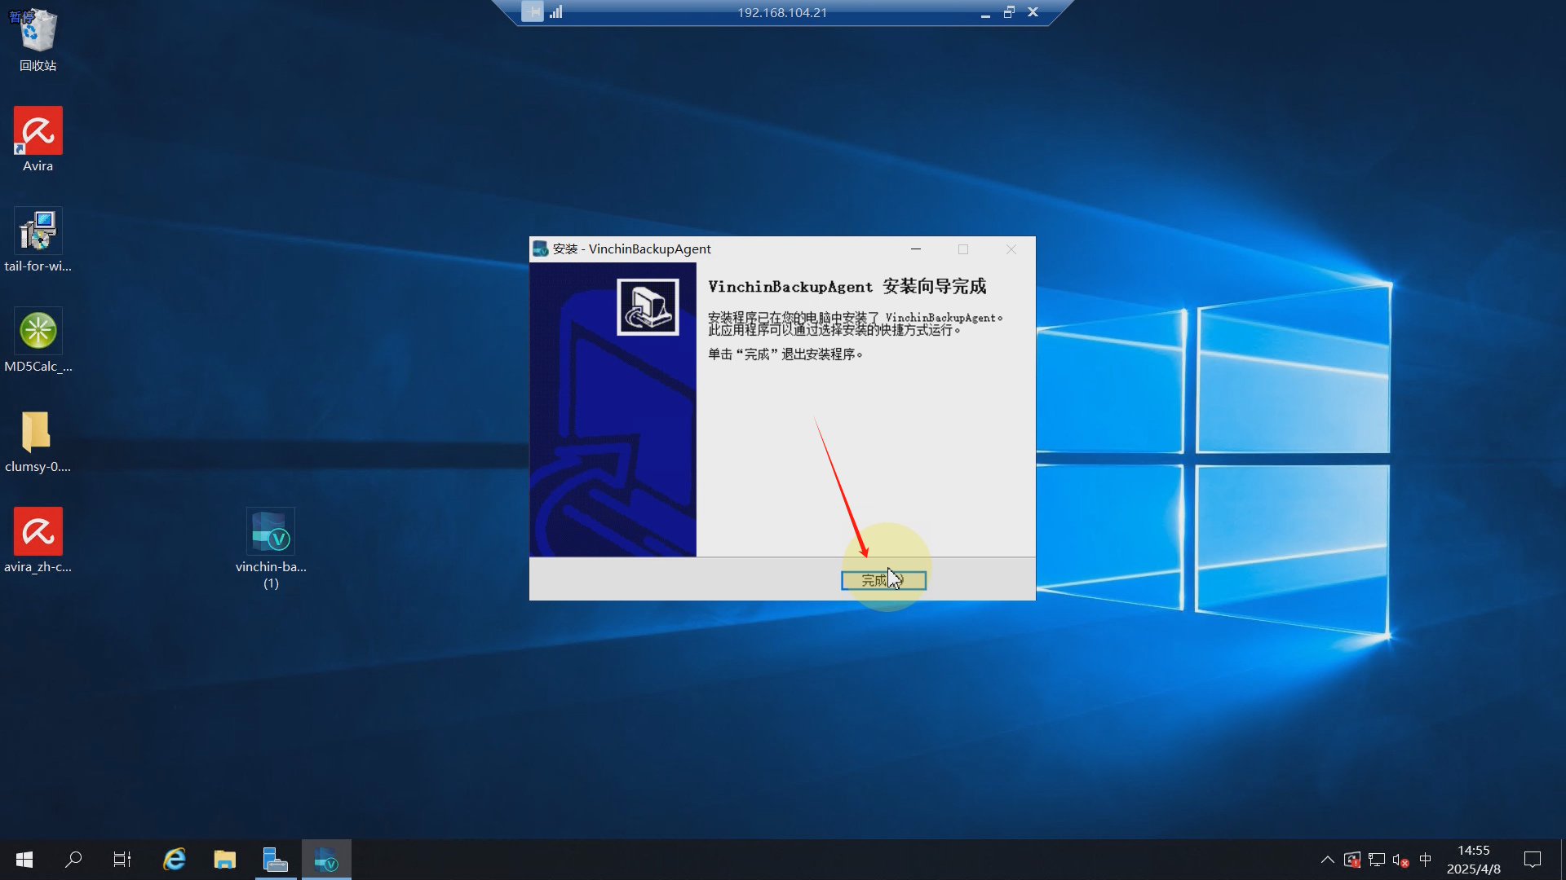This screenshot has height=880, width=1566.
Task: Click the 完成 finish button
Action: point(883,580)
